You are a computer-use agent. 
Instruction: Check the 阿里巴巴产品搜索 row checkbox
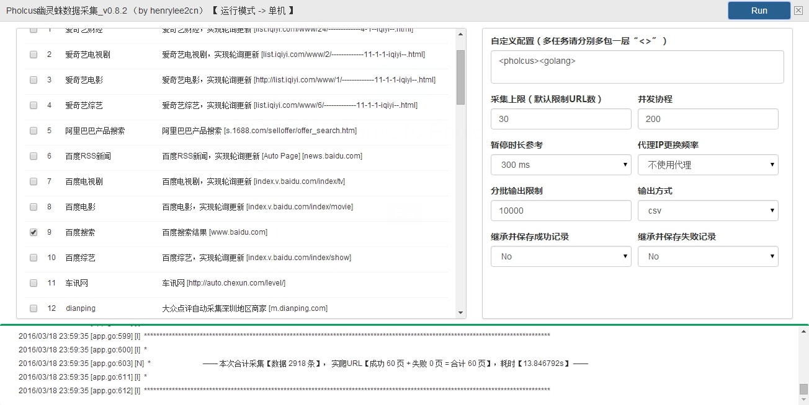click(34, 131)
